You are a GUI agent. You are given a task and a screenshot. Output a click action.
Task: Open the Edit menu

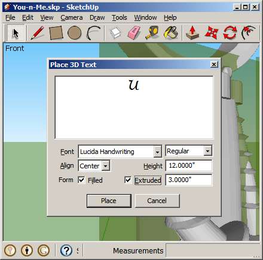[27, 17]
